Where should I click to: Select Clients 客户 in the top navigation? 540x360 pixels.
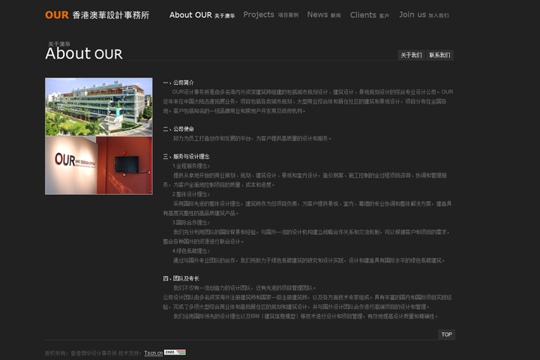click(369, 15)
